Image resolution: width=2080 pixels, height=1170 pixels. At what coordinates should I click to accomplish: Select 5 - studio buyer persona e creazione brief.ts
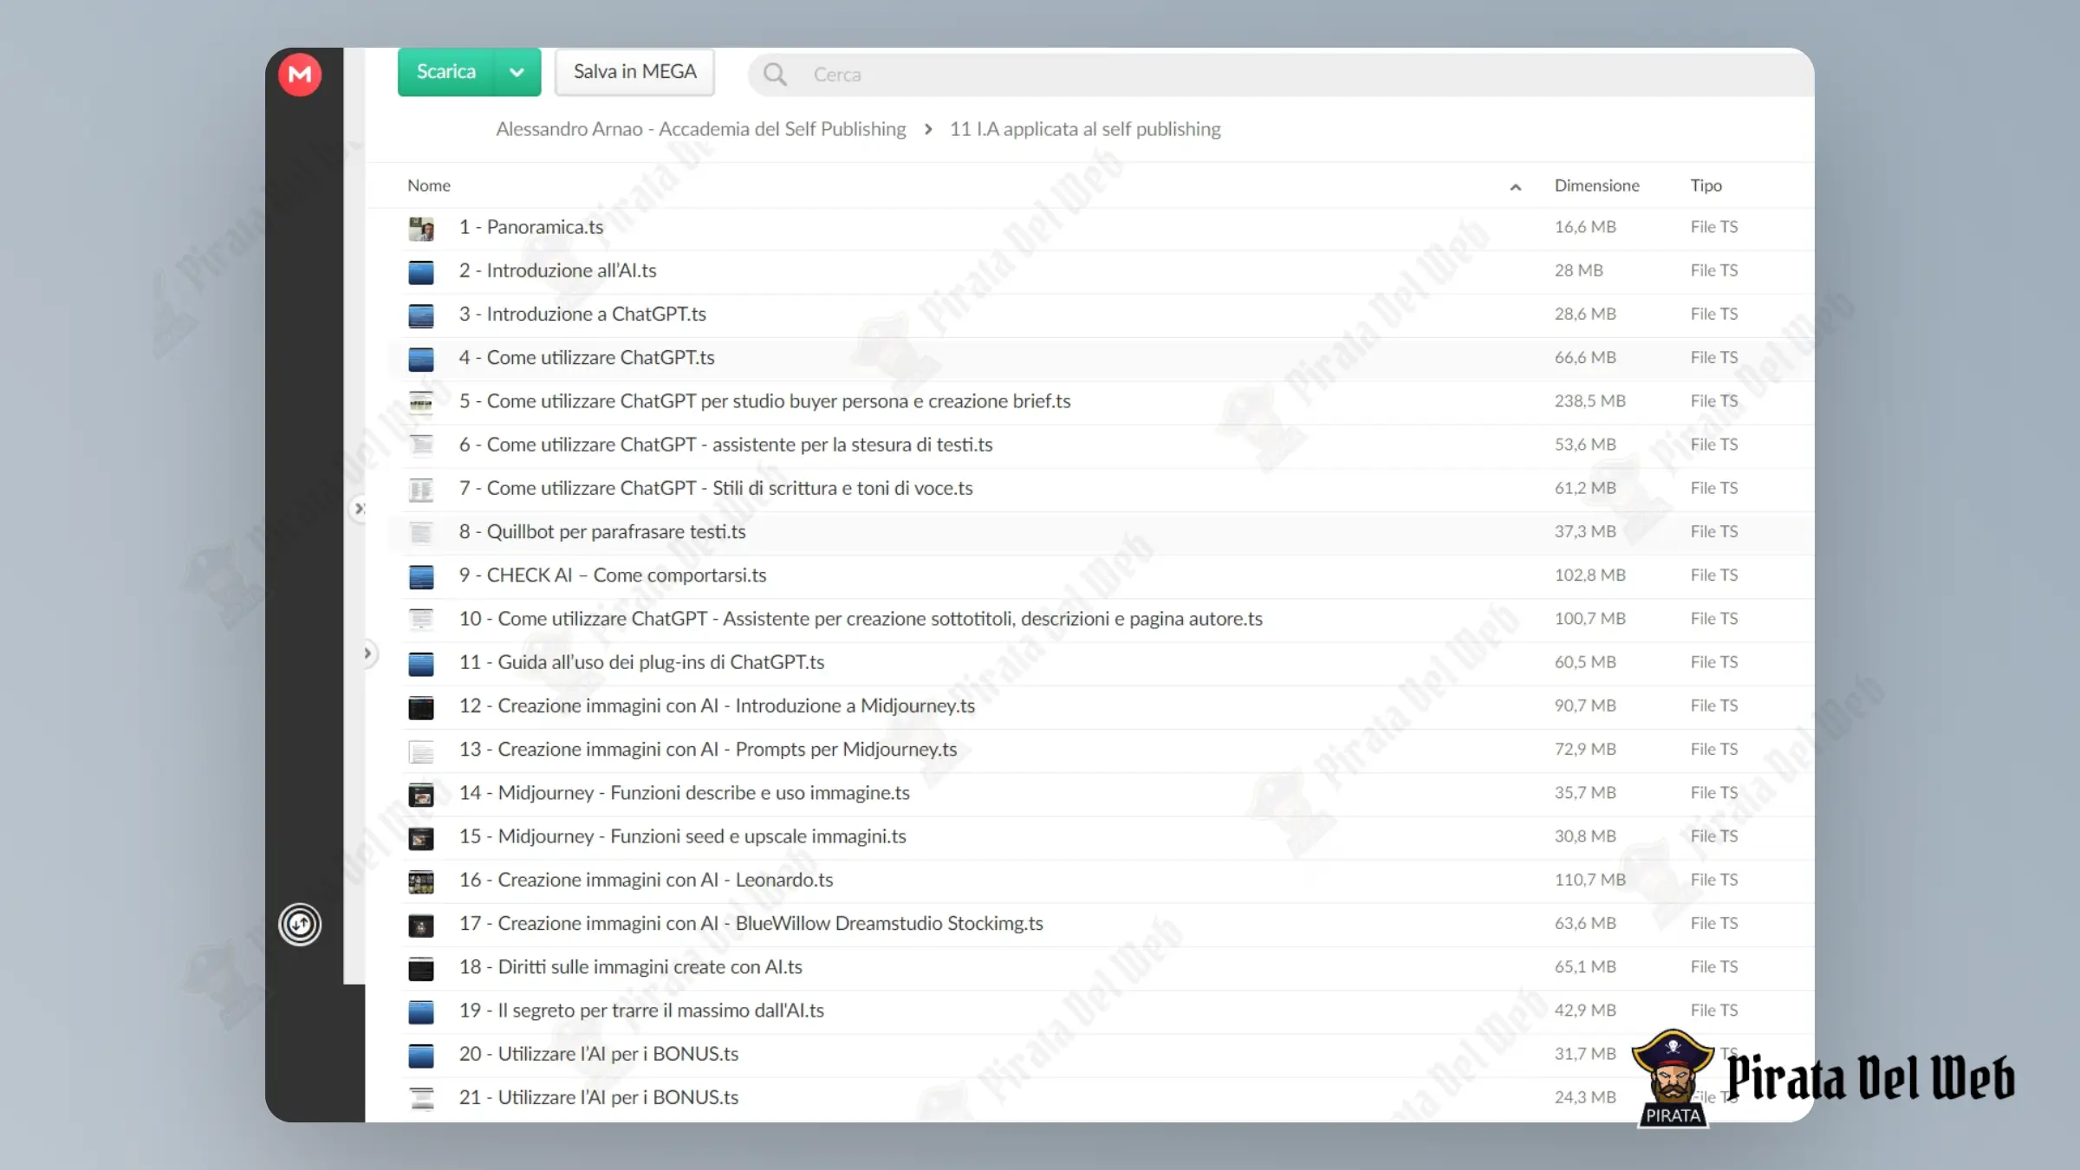(764, 401)
